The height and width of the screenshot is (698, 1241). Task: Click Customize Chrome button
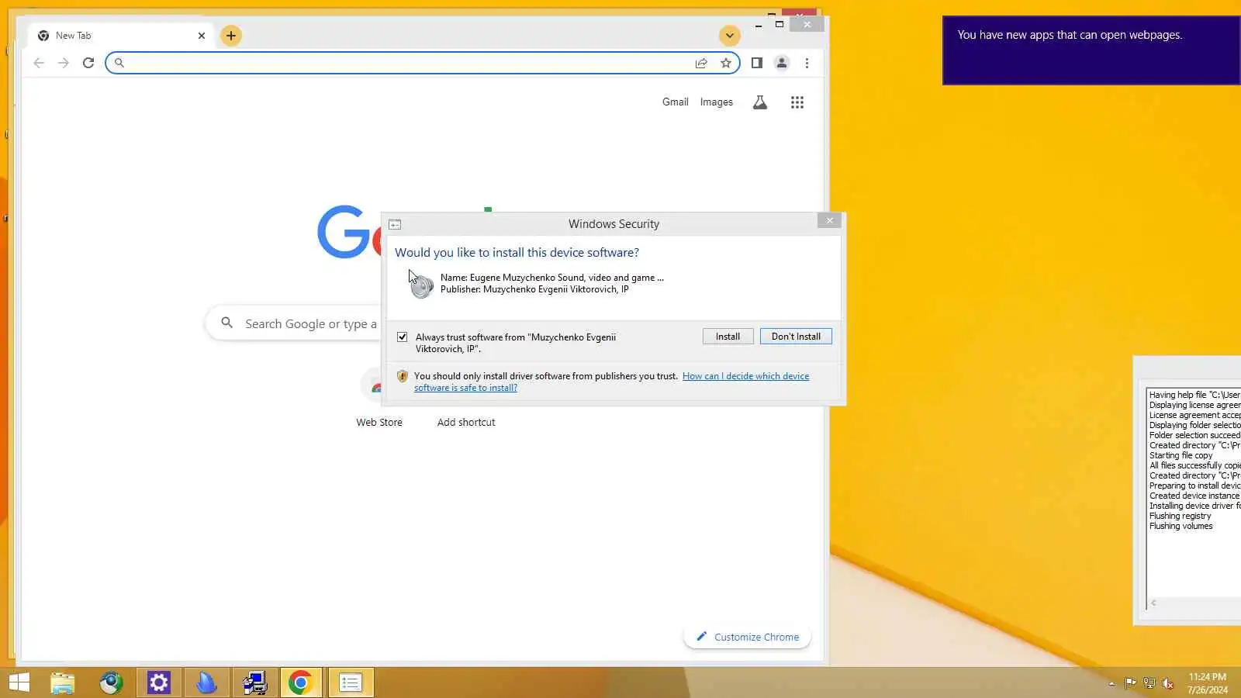(x=747, y=637)
